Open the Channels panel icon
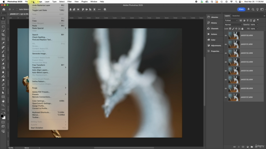The width and height of the screenshot is (266, 149). 209,29
